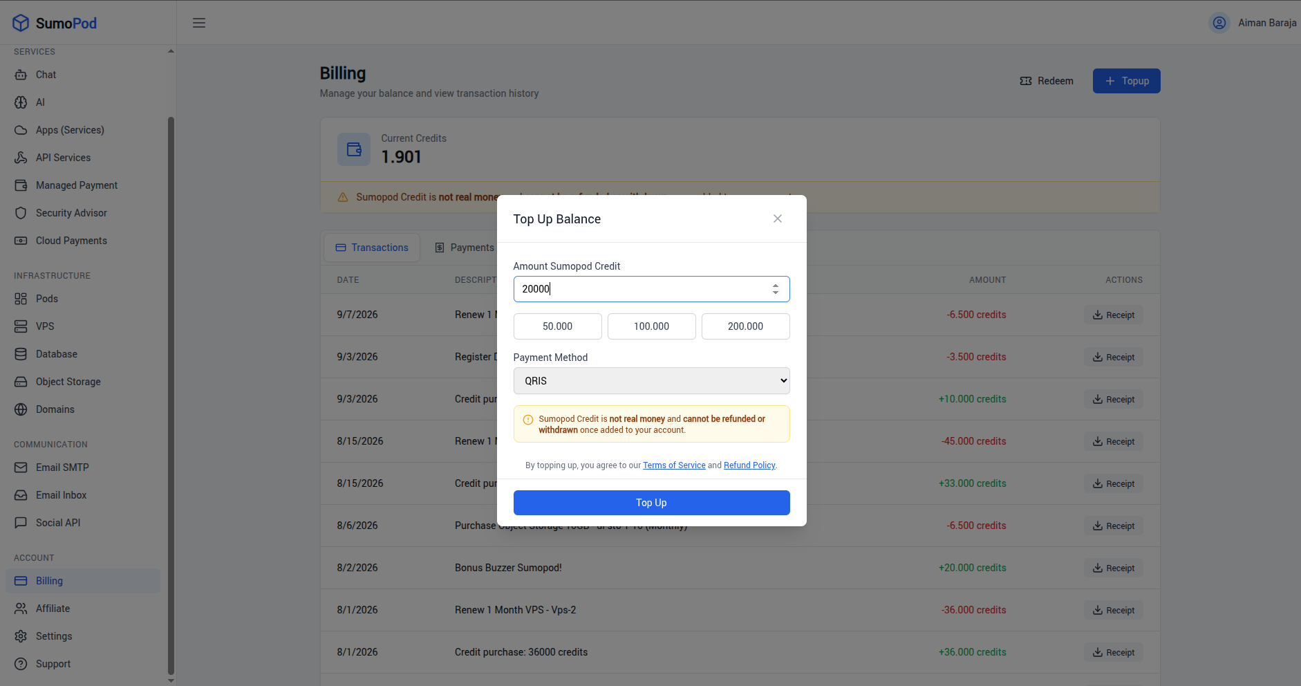The height and width of the screenshot is (686, 1301).
Task: Download receipt for Bonus Buzzer Sumopod row
Action: click(1114, 568)
